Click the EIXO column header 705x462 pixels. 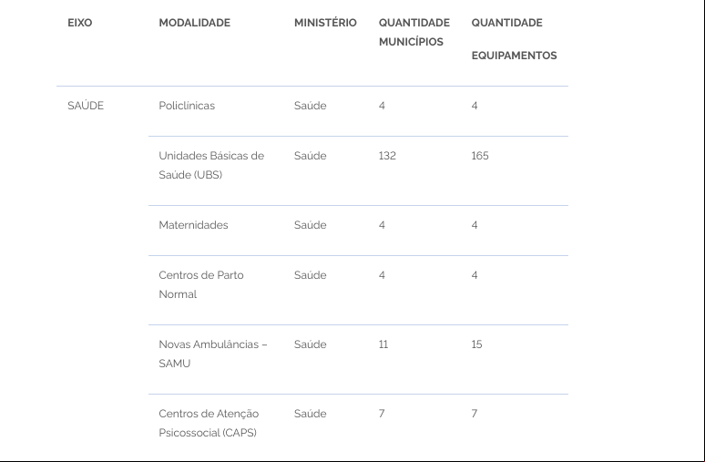coord(79,23)
